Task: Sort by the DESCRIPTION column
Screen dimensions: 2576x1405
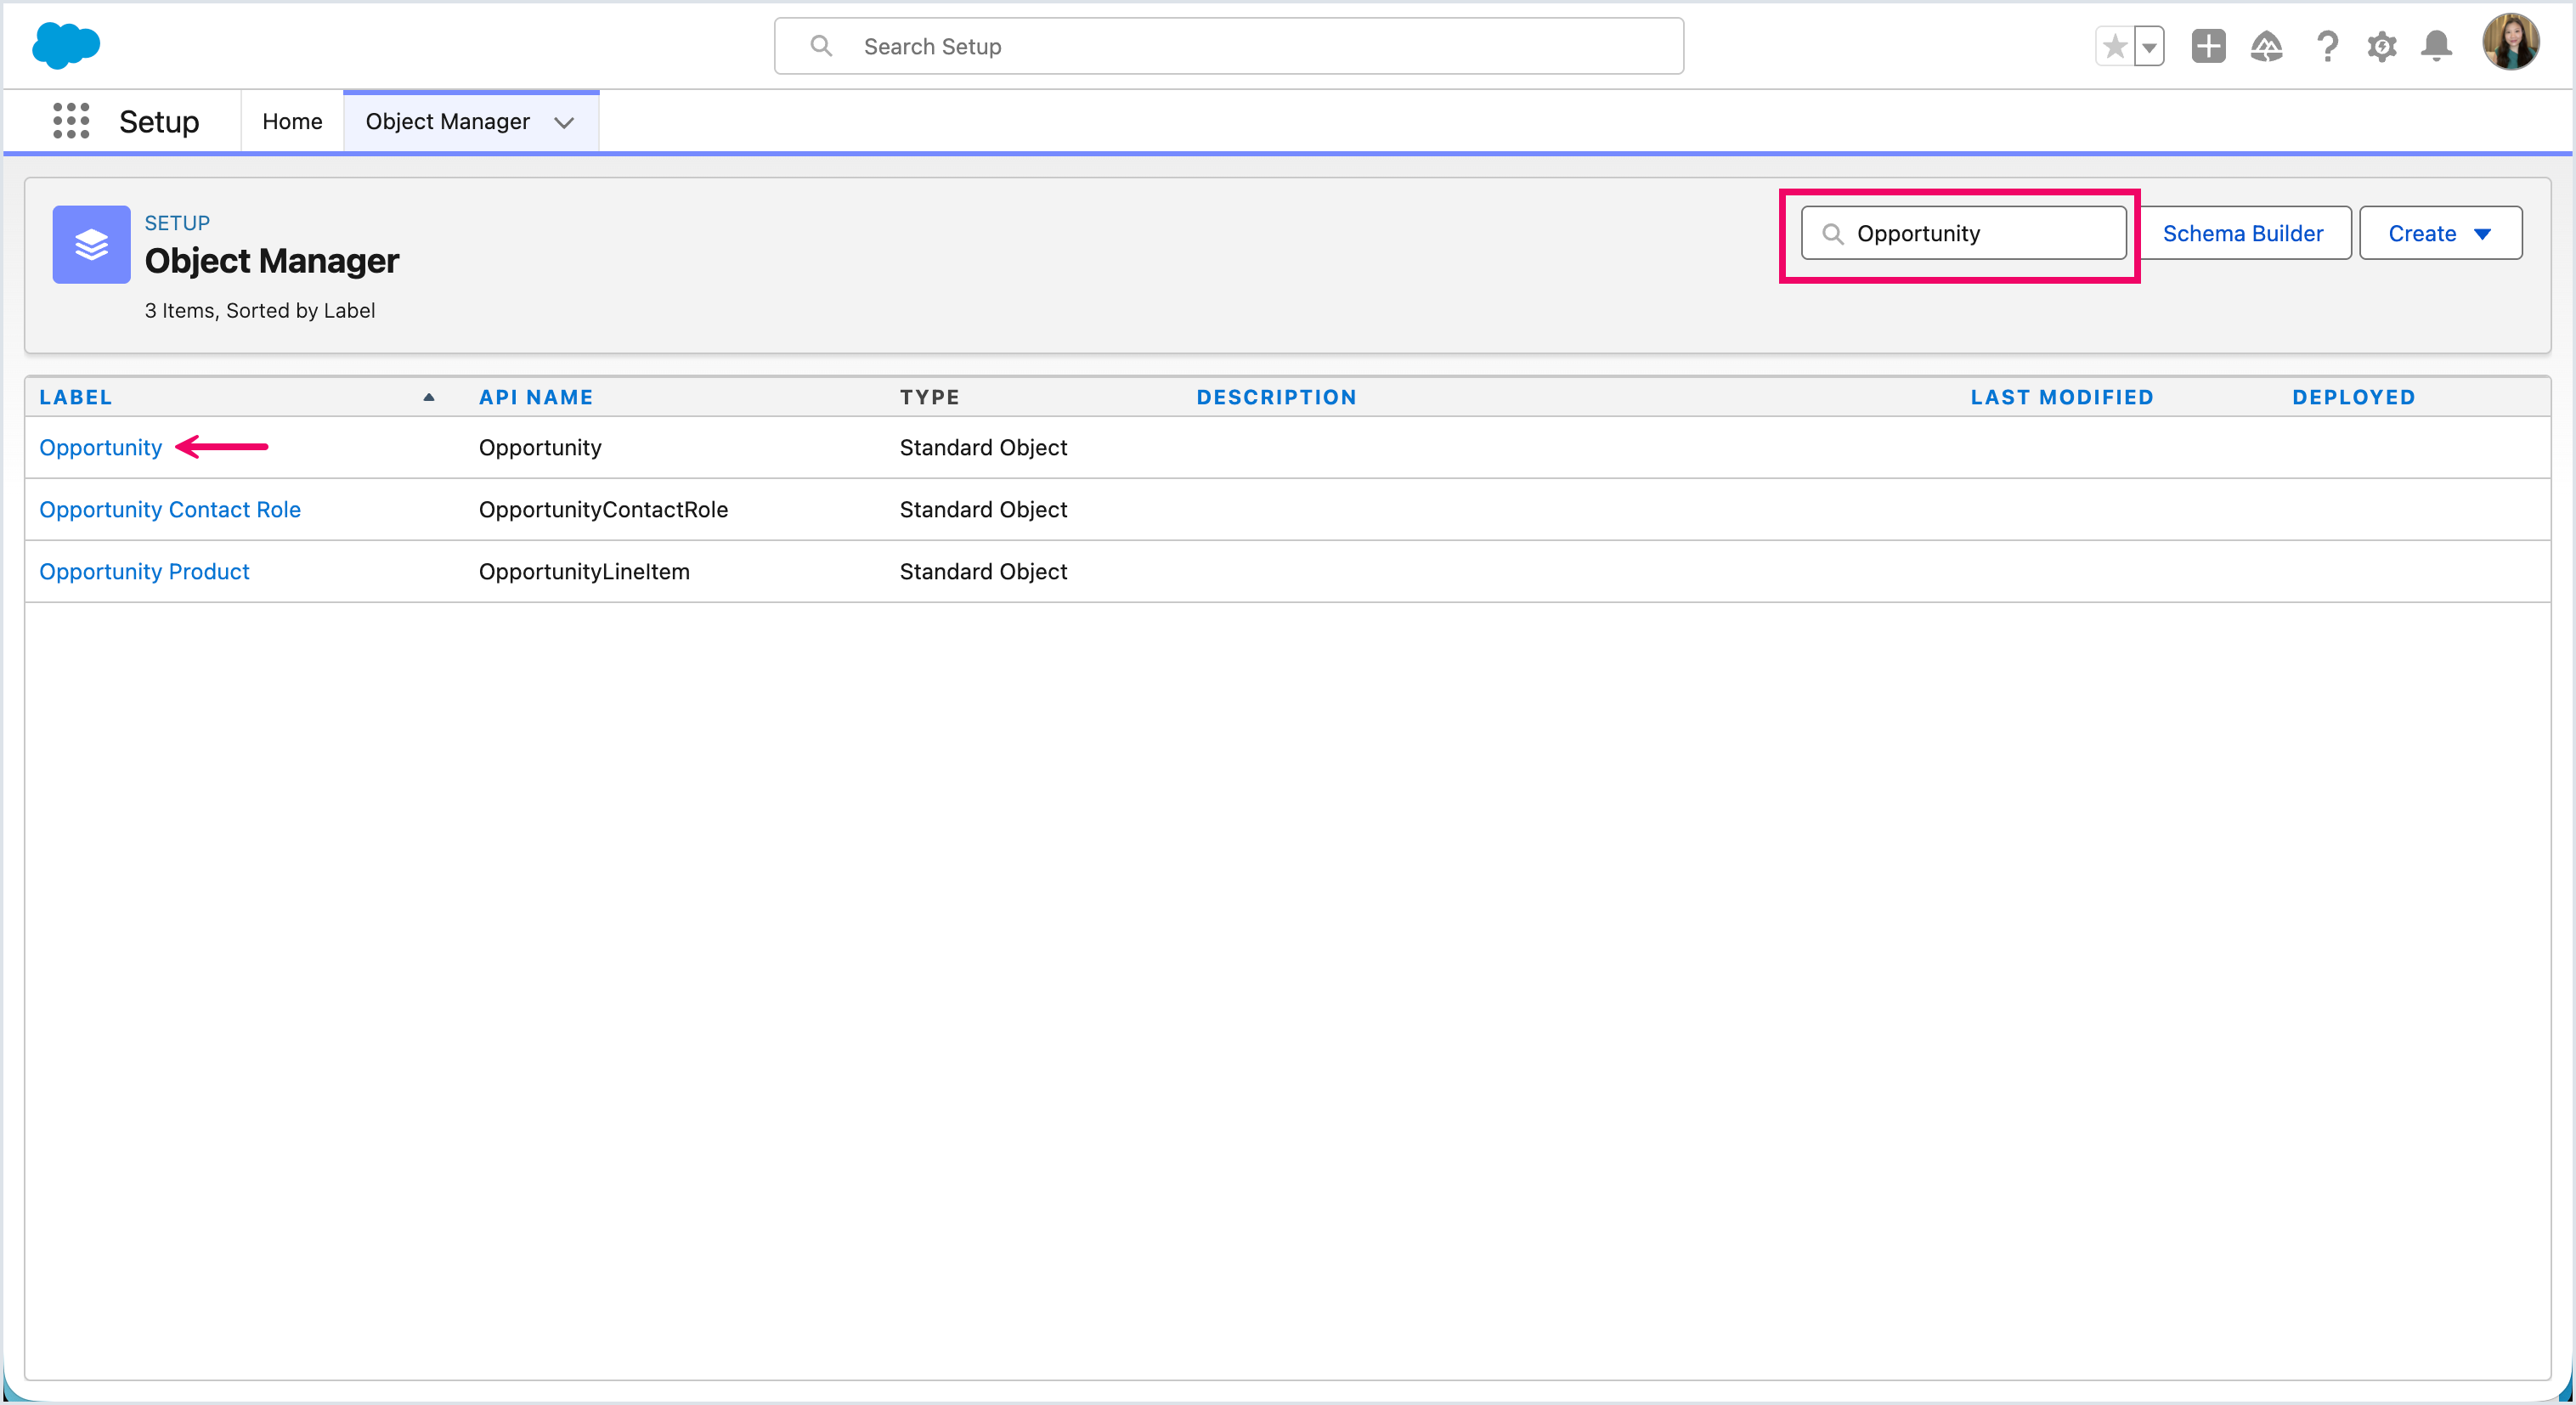Action: 1276,397
